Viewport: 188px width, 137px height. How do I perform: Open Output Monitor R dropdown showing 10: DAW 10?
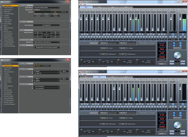click(46, 73)
